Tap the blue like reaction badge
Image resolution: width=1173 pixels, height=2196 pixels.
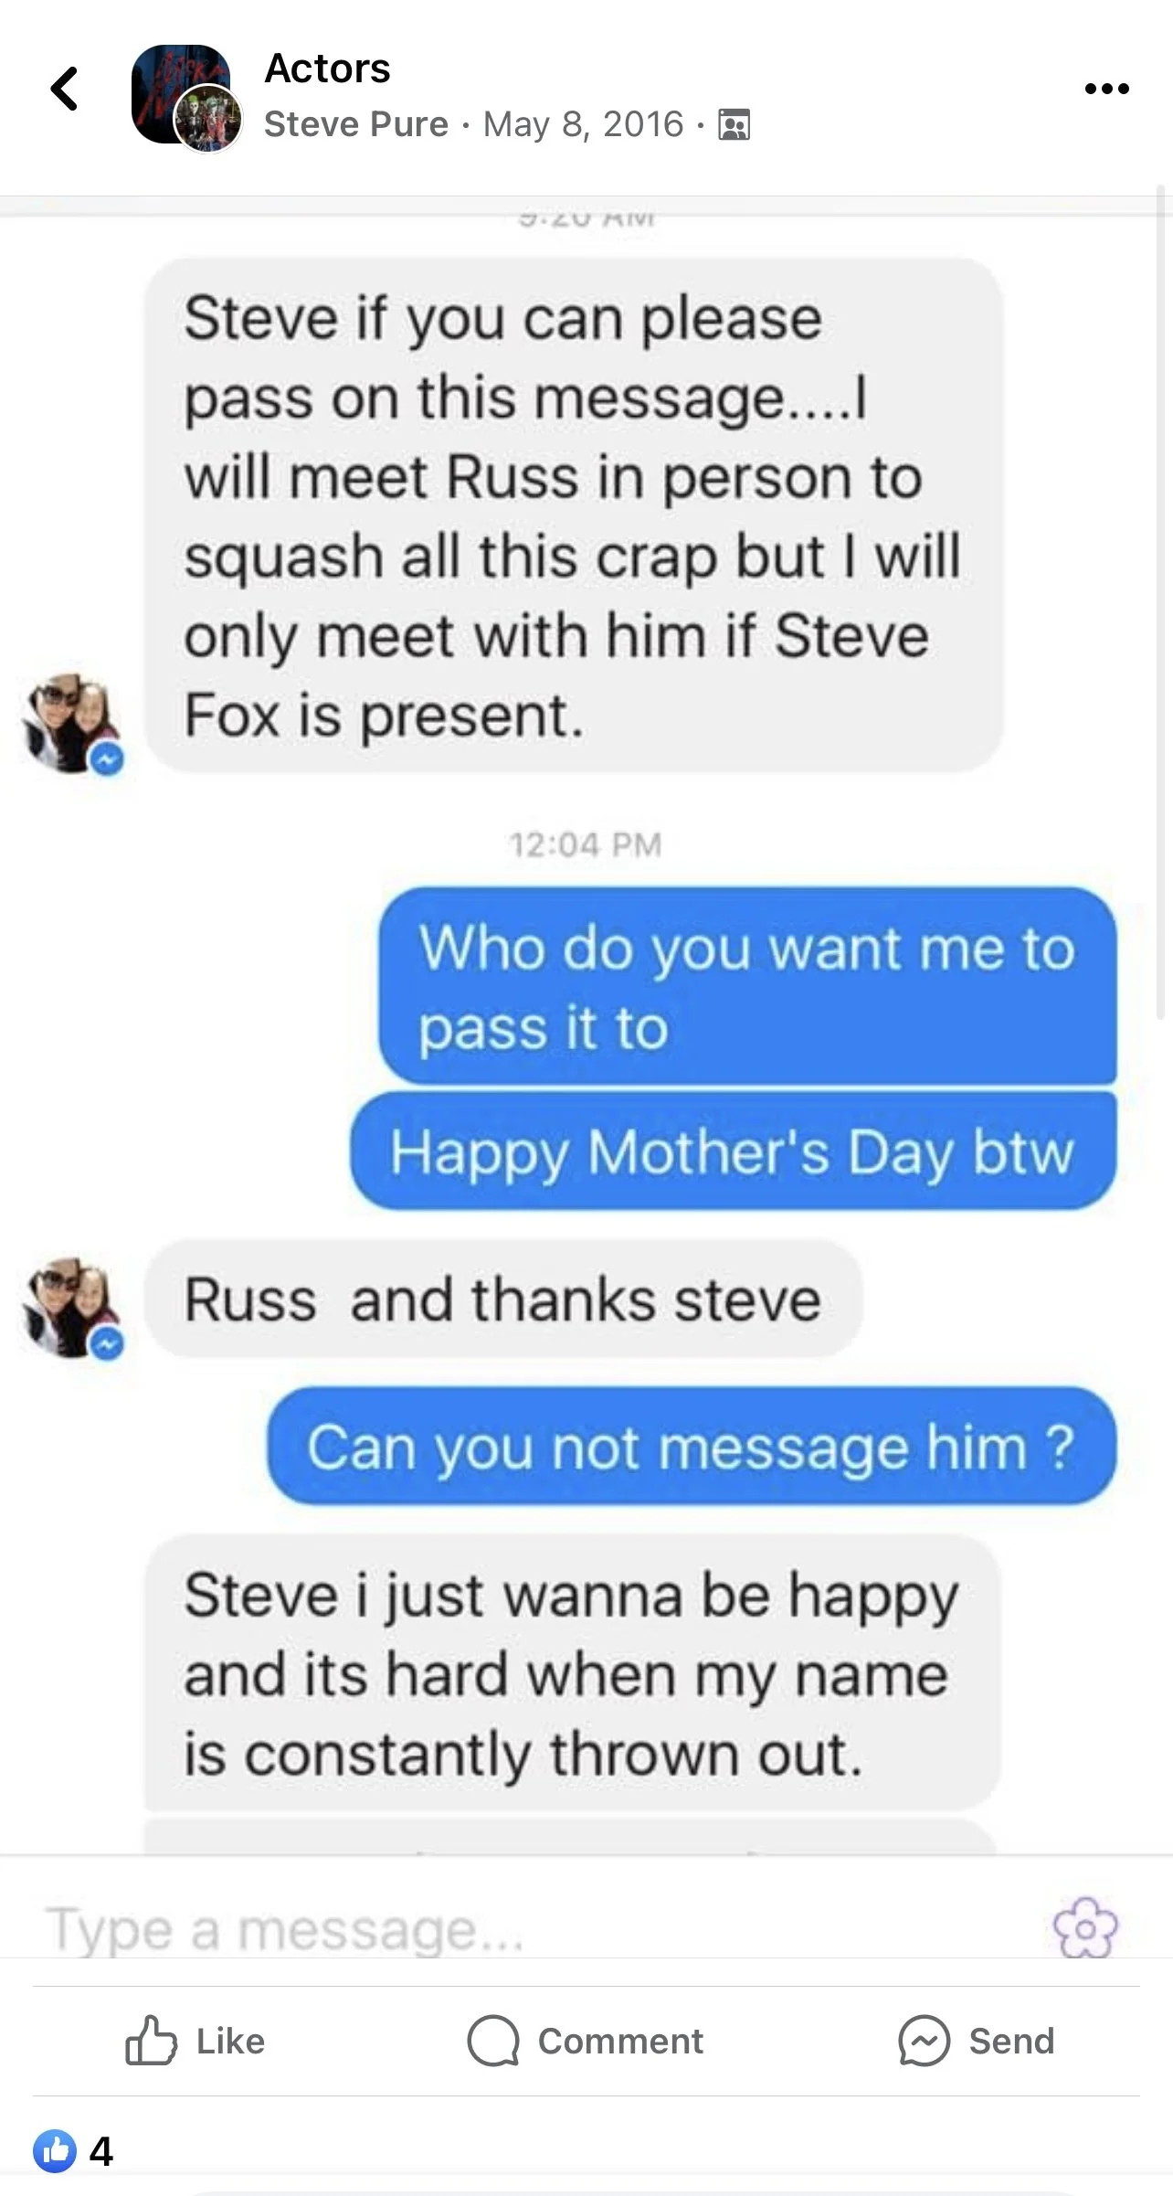(55, 2151)
